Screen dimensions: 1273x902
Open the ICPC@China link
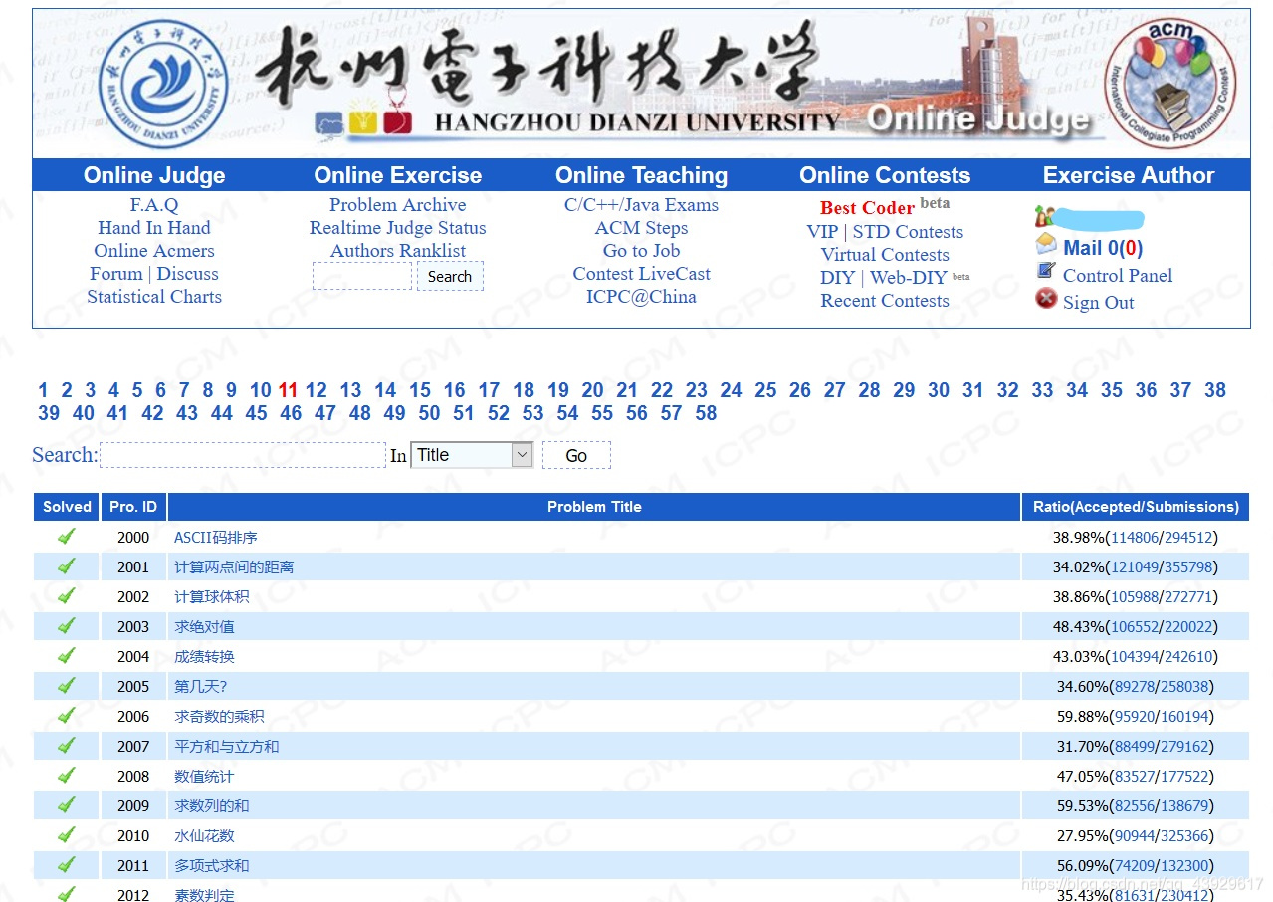pos(641,297)
